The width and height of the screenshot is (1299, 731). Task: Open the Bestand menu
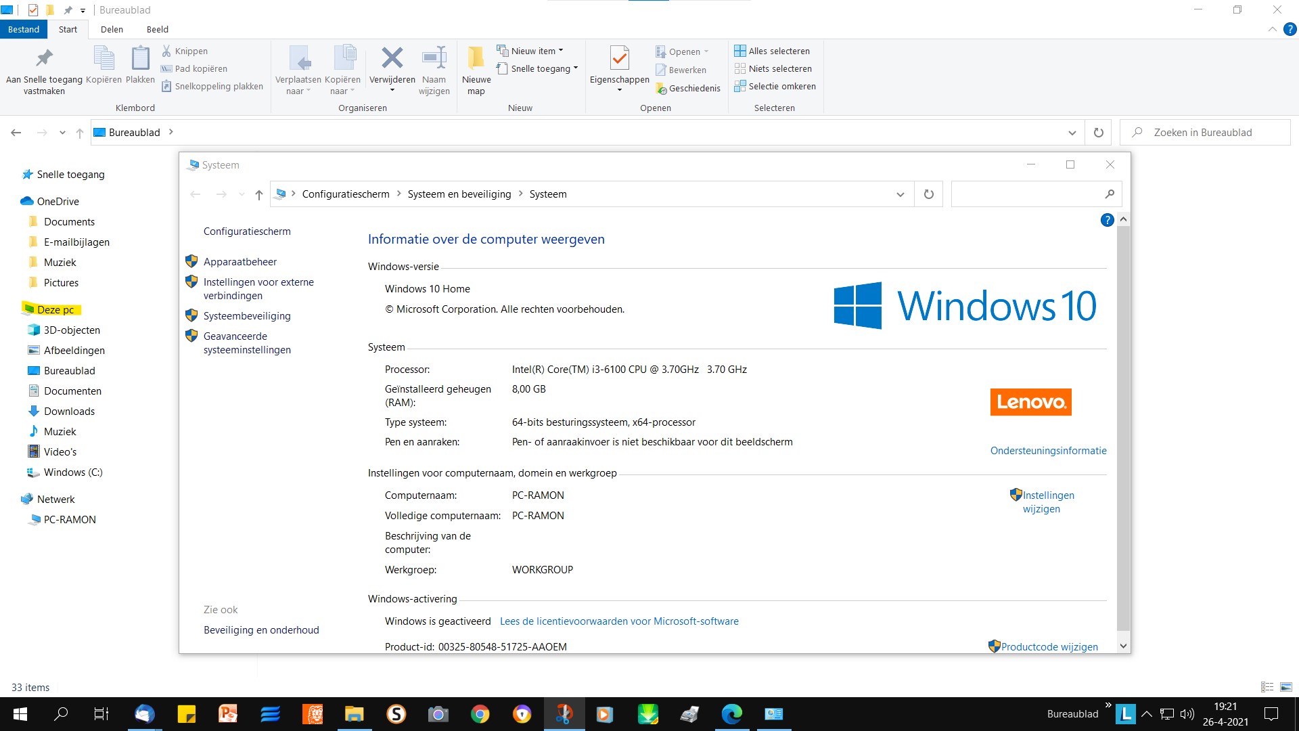pos(24,29)
